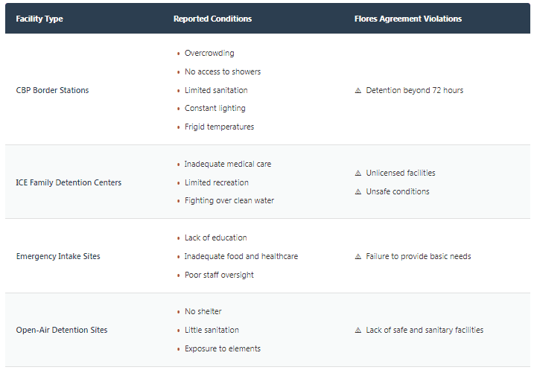Select the Open-Air Detention Sites cell
The height and width of the screenshot is (373, 537).
[62, 331]
